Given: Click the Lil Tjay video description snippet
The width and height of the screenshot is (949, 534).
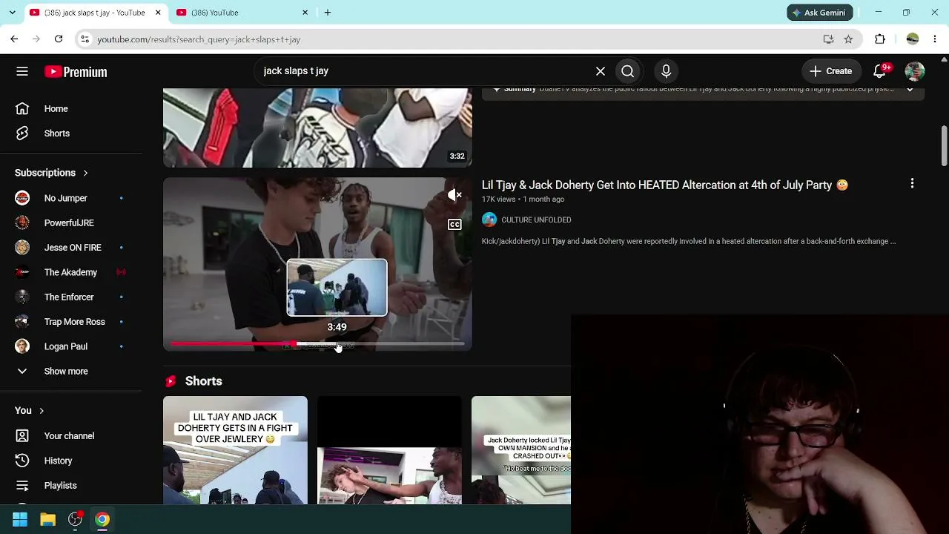Looking at the screenshot, I should pyautogui.click(x=689, y=241).
